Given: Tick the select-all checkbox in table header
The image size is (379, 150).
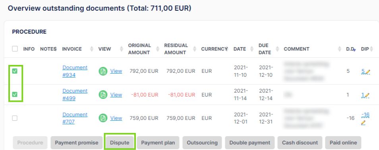Looking at the screenshot, I should [15, 49].
